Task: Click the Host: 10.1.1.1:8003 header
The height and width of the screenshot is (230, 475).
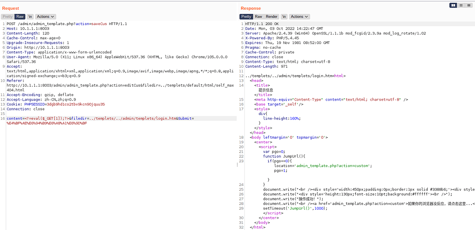Action: tap(28, 28)
